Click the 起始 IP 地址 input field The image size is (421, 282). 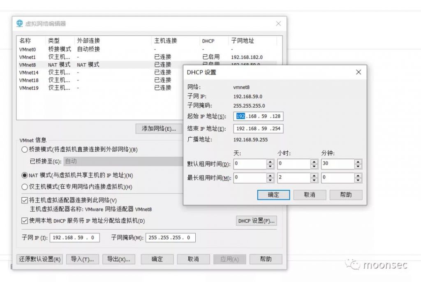tap(258, 116)
